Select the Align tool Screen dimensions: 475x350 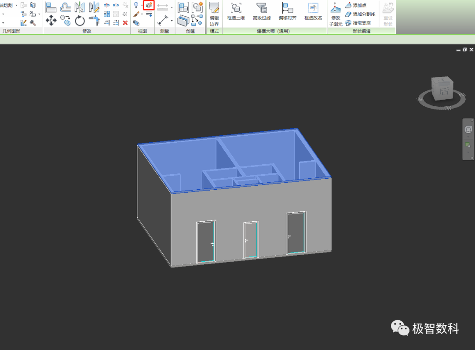[51, 7]
